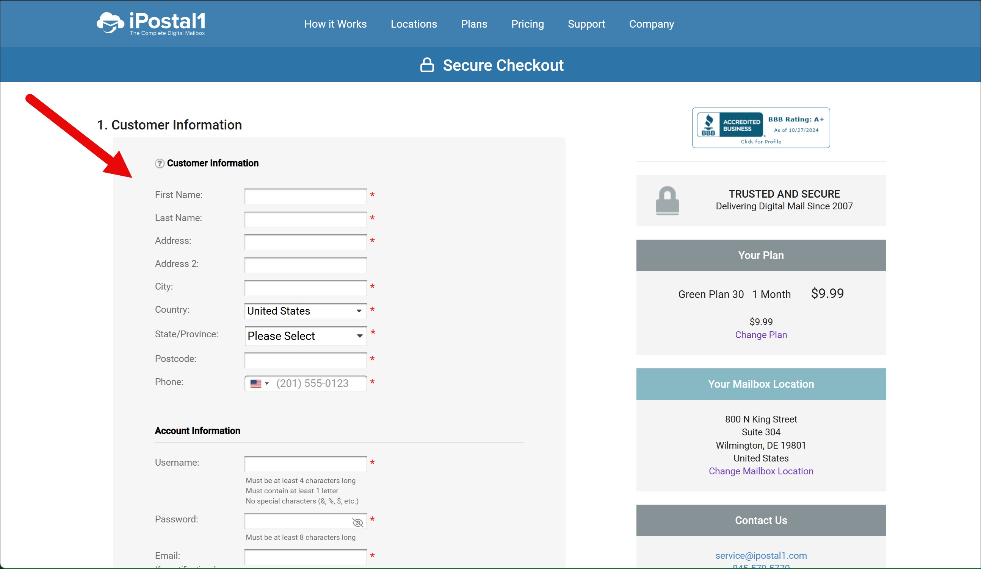This screenshot has height=569, width=981.
Task: Click the service@ipostal1.com email link
Action: tap(761, 555)
